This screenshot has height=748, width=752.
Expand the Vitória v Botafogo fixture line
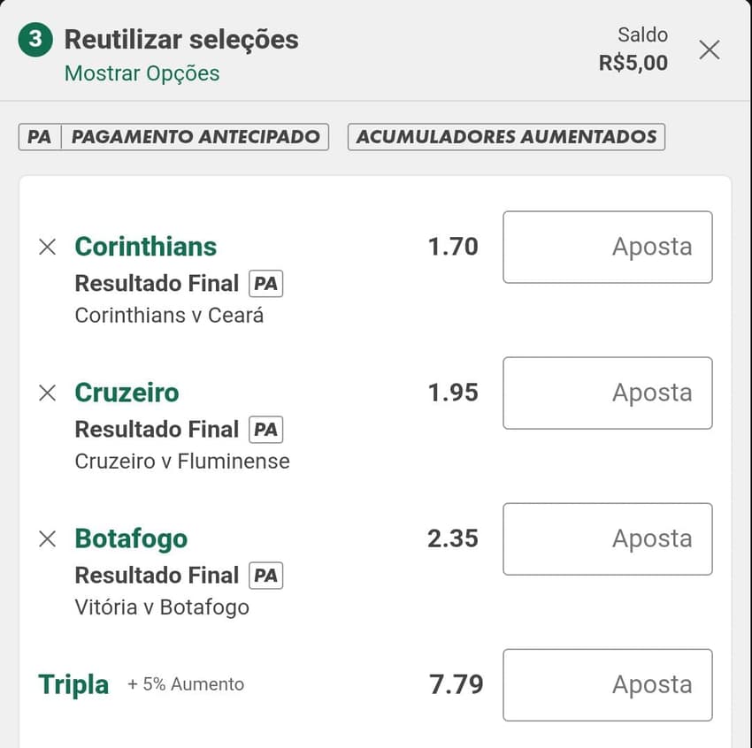point(161,607)
